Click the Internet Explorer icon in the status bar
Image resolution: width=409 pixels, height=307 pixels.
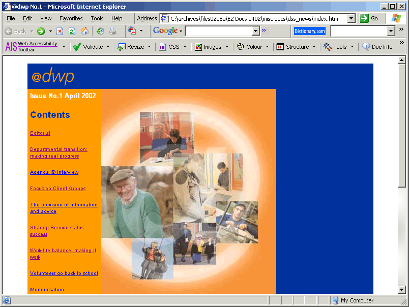tap(7, 300)
